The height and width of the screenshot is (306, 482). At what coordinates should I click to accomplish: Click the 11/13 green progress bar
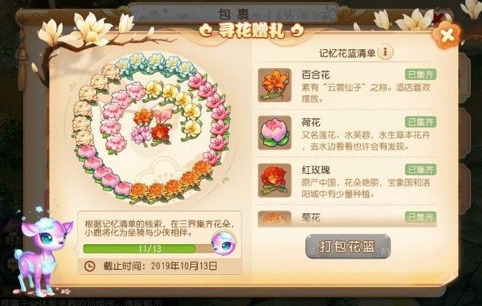[139, 248]
